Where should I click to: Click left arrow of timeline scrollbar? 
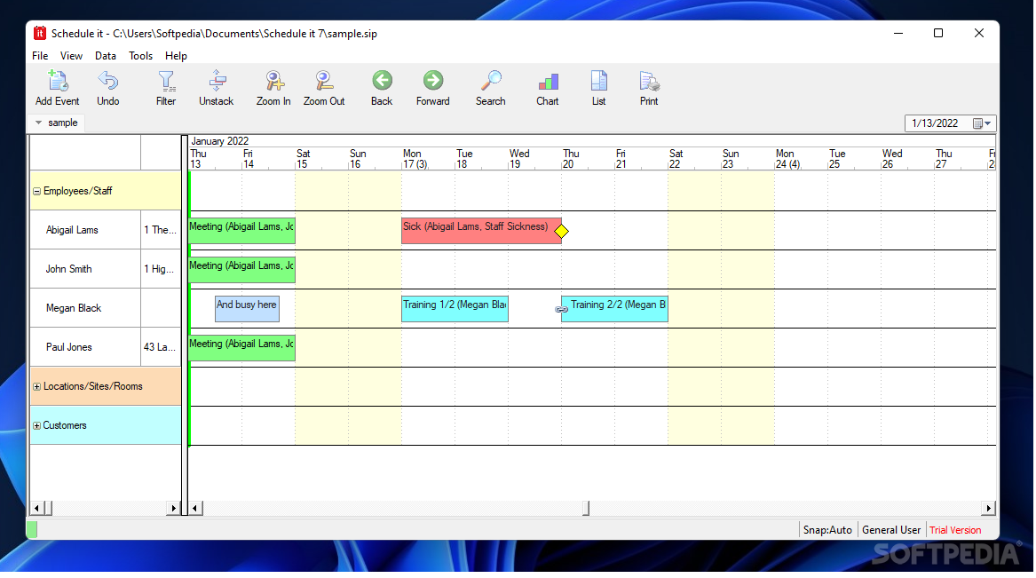[x=195, y=508]
